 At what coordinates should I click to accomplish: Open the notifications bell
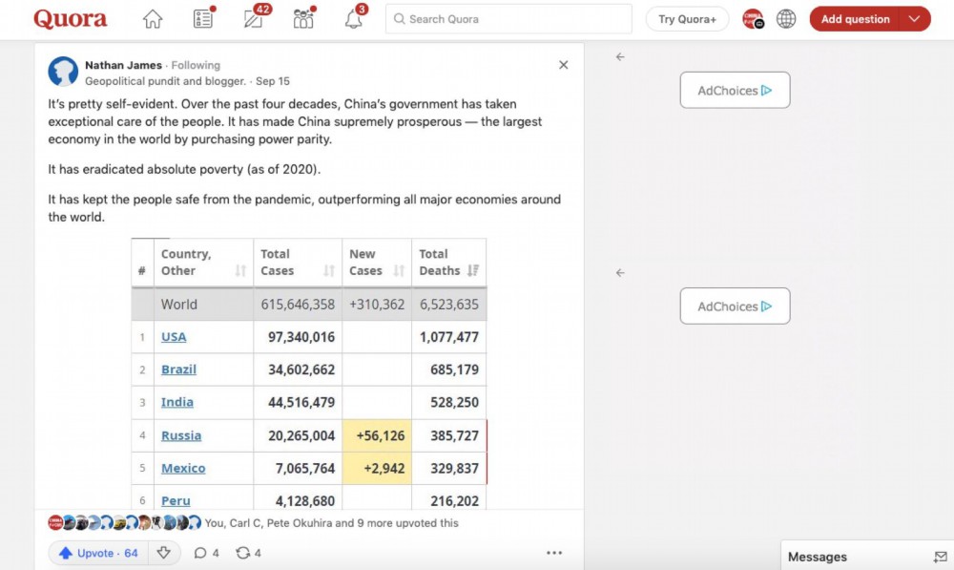point(354,19)
